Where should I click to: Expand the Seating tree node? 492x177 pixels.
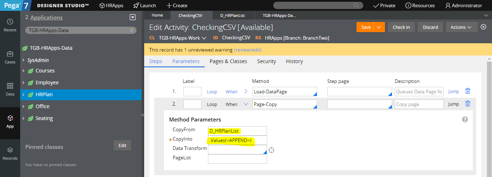[x=24, y=118]
